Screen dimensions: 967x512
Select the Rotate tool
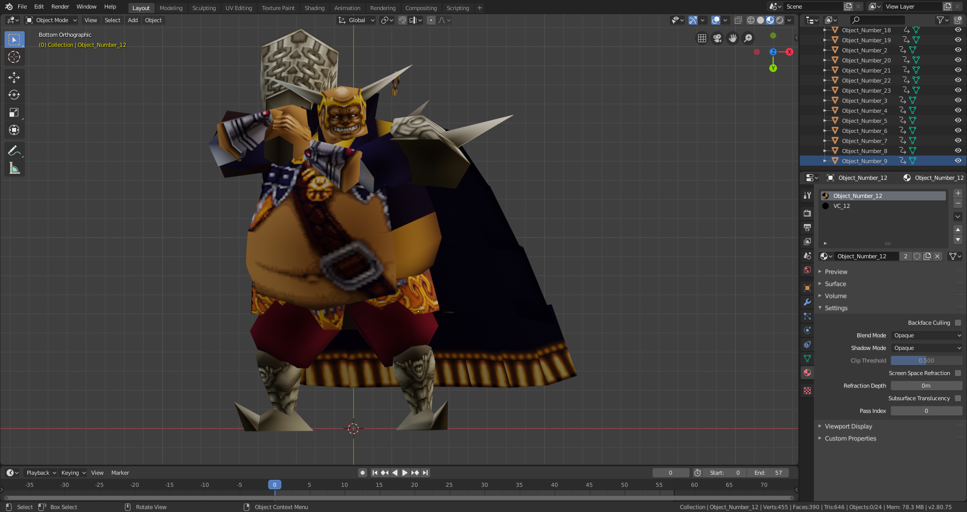(14, 95)
